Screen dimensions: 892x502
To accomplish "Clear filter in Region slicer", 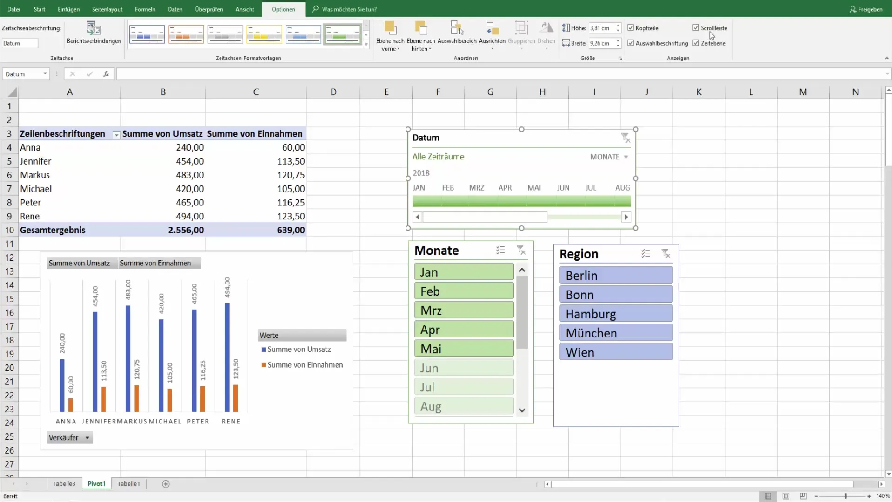I will [666, 253].
